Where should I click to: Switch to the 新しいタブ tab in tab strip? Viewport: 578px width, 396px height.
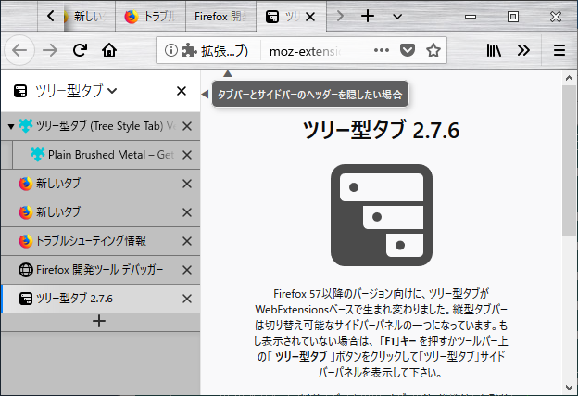pyautogui.click(x=89, y=17)
